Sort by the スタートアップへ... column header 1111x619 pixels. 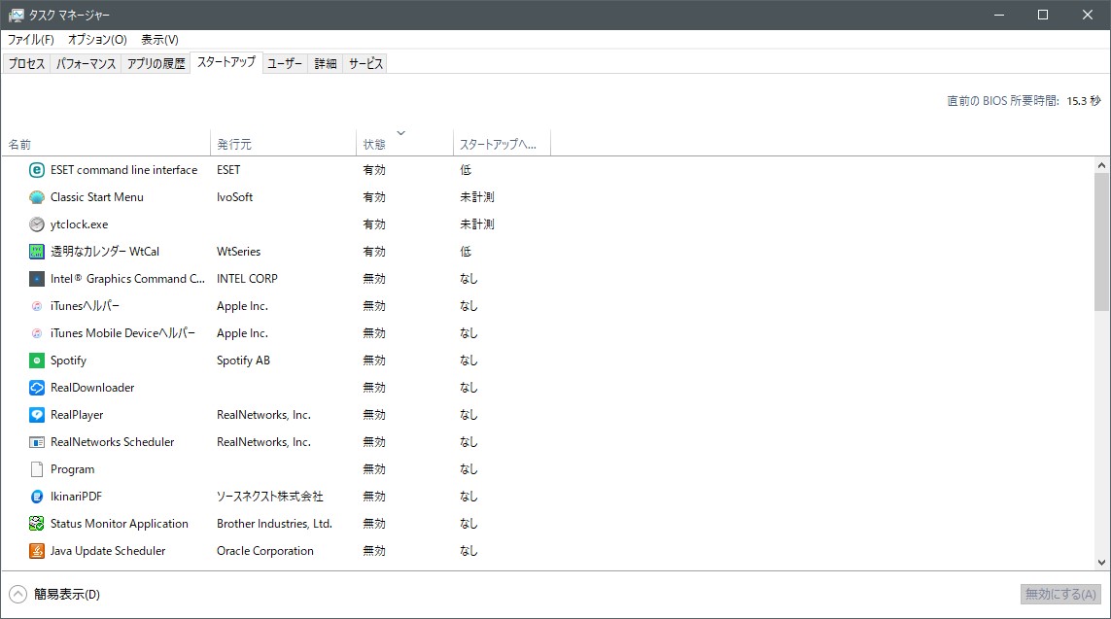click(502, 144)
